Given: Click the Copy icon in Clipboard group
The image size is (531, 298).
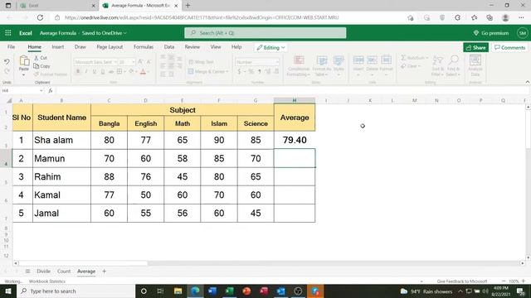Looking at the screenshot, I should (x=37, y=66).
